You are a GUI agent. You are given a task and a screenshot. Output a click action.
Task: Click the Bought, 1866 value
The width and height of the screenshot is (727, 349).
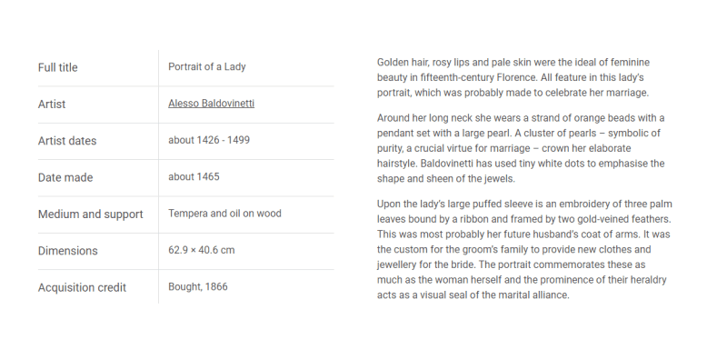198,286
